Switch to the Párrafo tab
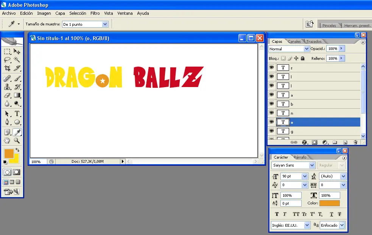The height and width of the screenshot is (235, 372). [300, 157]
